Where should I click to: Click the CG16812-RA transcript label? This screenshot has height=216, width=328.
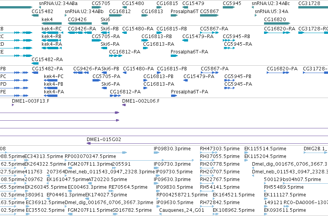124,52
